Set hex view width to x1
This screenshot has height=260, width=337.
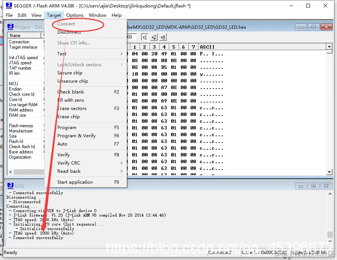[x=145, y=37]
